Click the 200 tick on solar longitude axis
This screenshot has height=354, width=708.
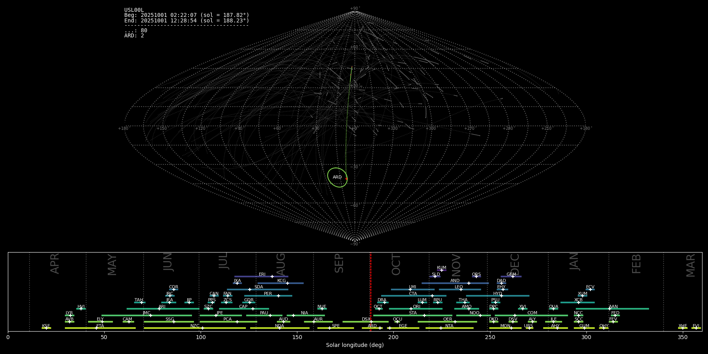click(x=393, y=337)
